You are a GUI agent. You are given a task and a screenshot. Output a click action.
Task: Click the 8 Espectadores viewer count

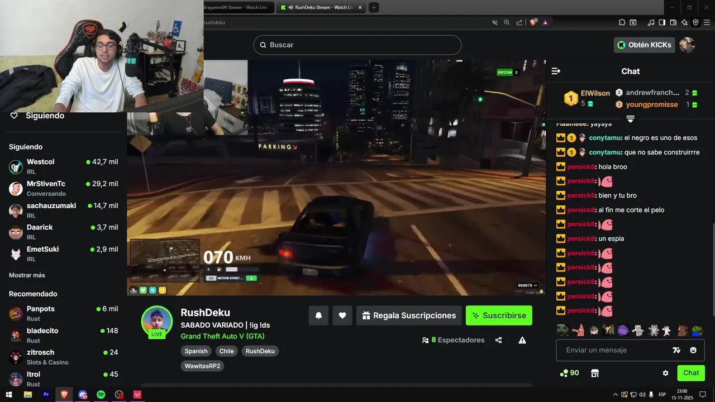click(453, 340)
